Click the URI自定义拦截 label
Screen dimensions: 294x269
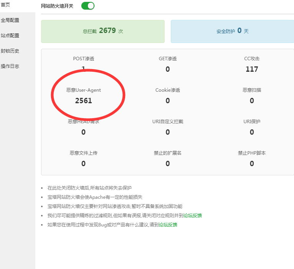168,122
